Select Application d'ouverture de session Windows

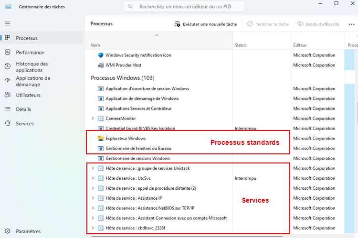point(147,88)
